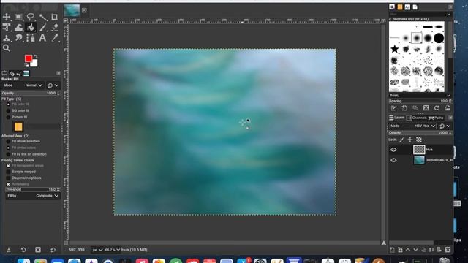This screenshot has height=263, width=468.
Task: Adjust the Threshold slider
Action: point(32,190)
